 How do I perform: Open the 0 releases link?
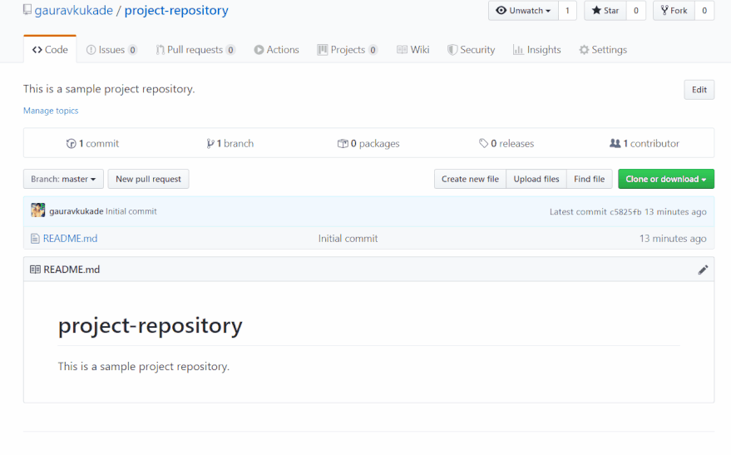(506, 143)
